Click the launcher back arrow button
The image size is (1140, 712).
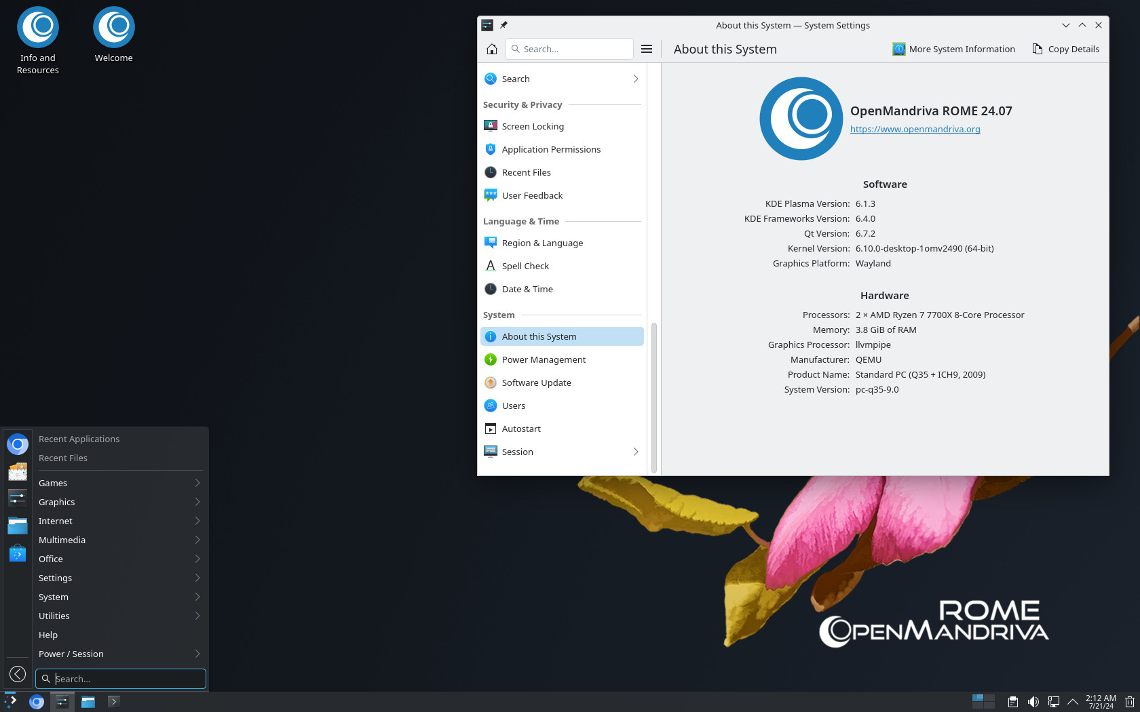[18, 674]
